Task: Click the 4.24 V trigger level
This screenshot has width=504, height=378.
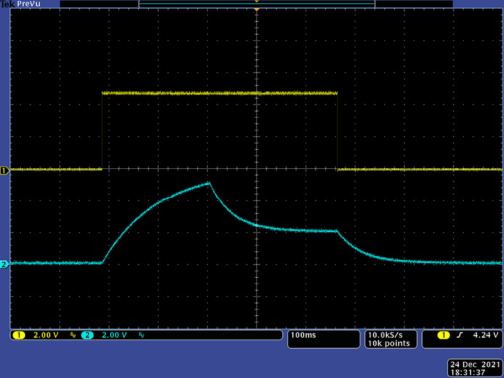Action: (x=485, y=335)
